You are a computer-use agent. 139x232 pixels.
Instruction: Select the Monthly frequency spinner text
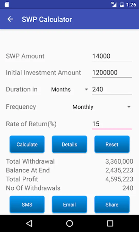coord(83,107)
